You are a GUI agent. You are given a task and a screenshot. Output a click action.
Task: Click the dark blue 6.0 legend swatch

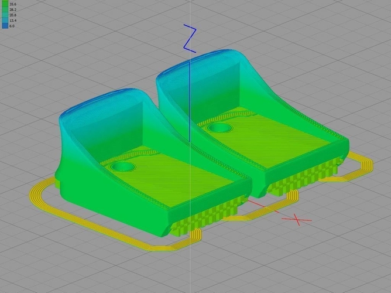(5, 26)
